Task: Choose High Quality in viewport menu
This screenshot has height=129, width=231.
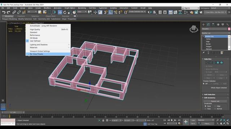Action: (x=48, y=29)
